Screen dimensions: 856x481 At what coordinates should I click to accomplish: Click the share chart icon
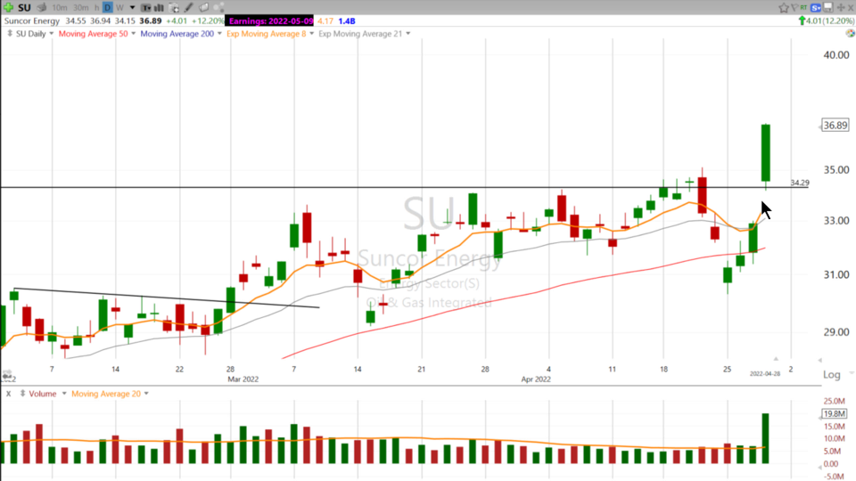click(218, 8)
